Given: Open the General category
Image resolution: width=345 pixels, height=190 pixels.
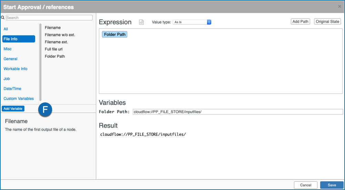Looking at the screenshot, I should [11, 59].
